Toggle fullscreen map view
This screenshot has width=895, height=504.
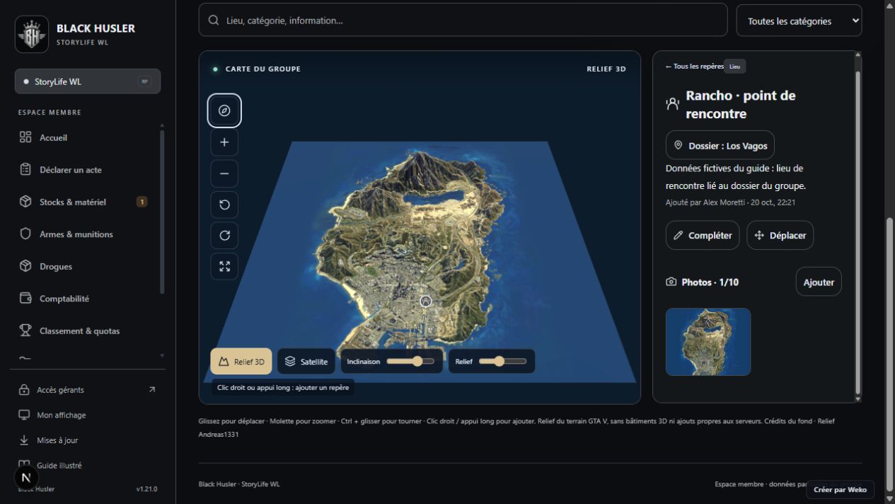pos(224,267)
